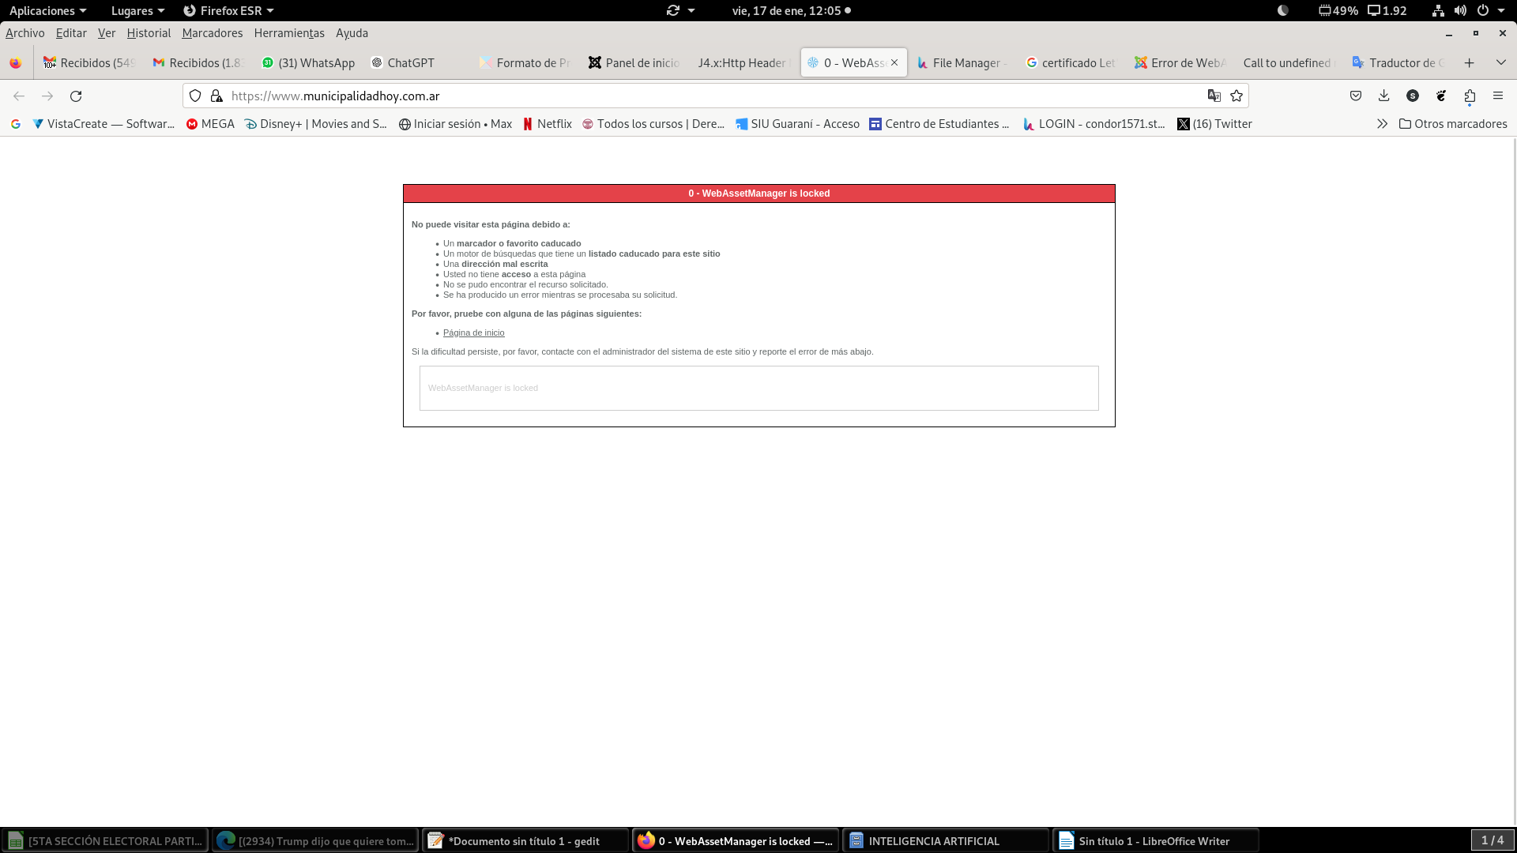Open the Lugares dropdown menu
1517x853 pixels.
pyautogui.click(x=137, y=10)
